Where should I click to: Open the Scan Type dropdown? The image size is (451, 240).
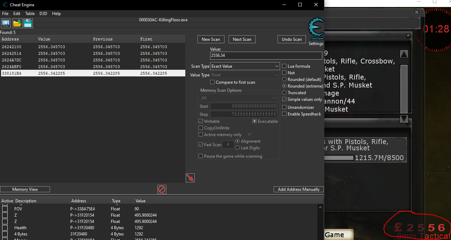click(x=245, y=66)
